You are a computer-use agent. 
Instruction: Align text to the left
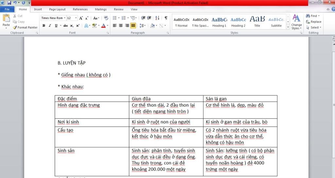pos(115,25)
